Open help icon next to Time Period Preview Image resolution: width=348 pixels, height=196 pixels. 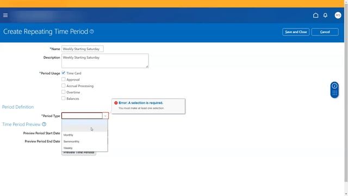point(44,124)
